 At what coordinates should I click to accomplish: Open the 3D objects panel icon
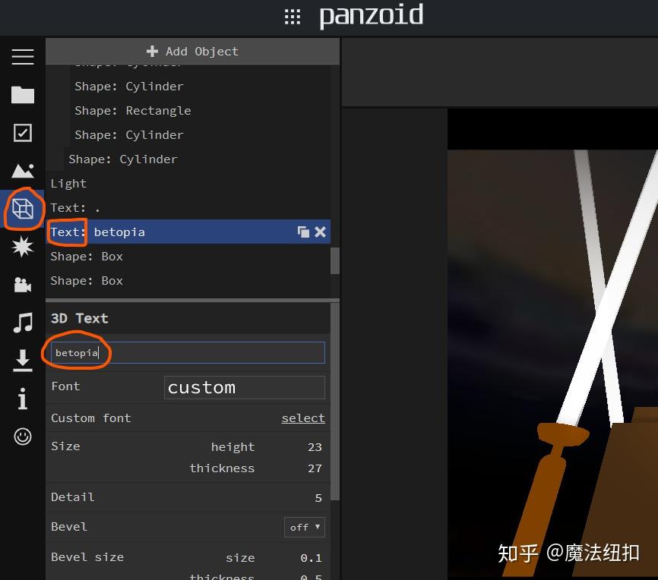tap(23, 209)
